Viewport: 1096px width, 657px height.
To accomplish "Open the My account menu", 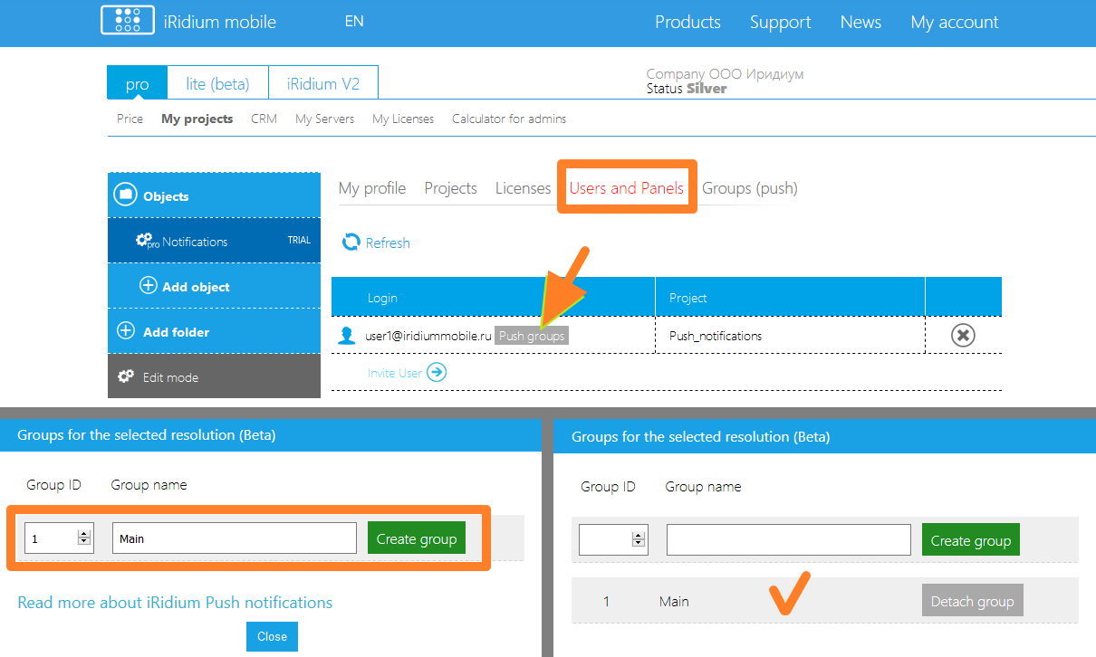I will (955, 23).
